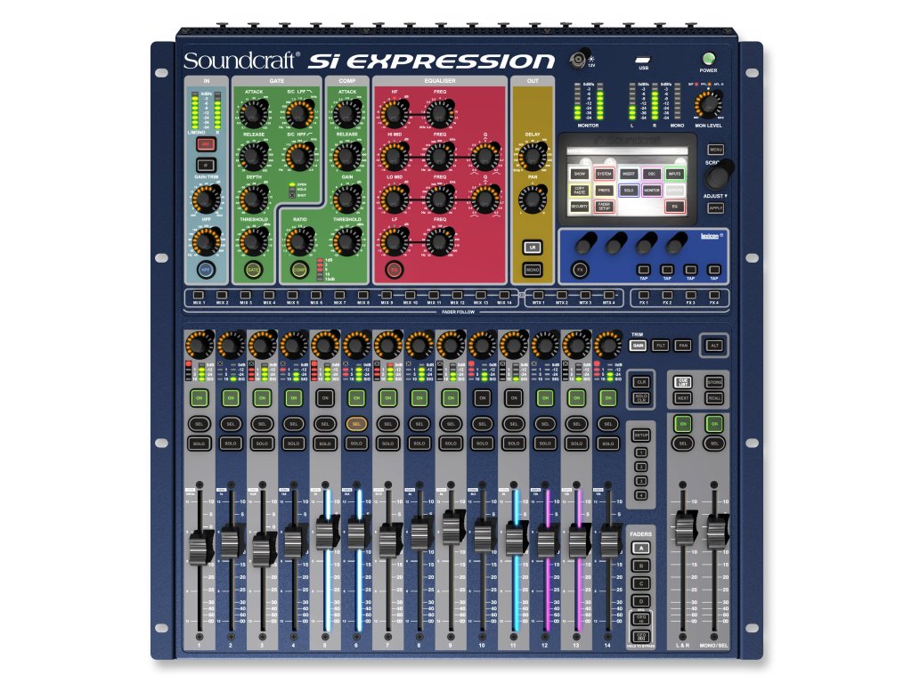The height and width of the screenshot is (684, 912).
Task: Tap INSERT on the touchscreen menu
Action: (x=628, y=174)
